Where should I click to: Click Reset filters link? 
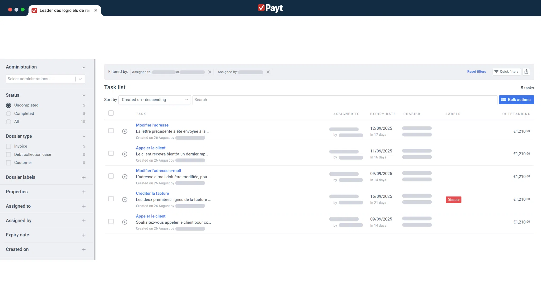pos(476,72)
